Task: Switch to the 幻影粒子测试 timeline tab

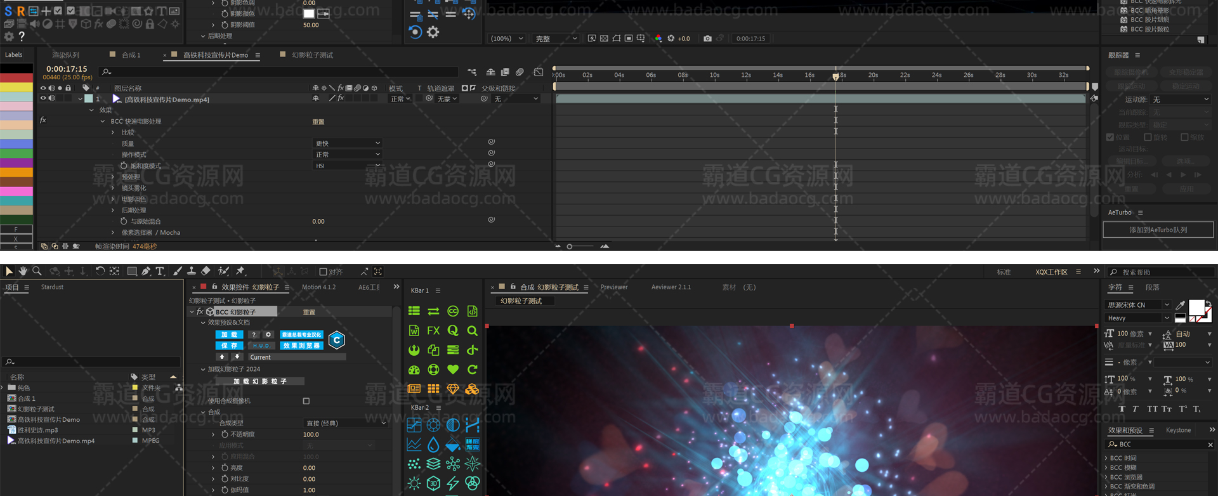Action: 312,55
